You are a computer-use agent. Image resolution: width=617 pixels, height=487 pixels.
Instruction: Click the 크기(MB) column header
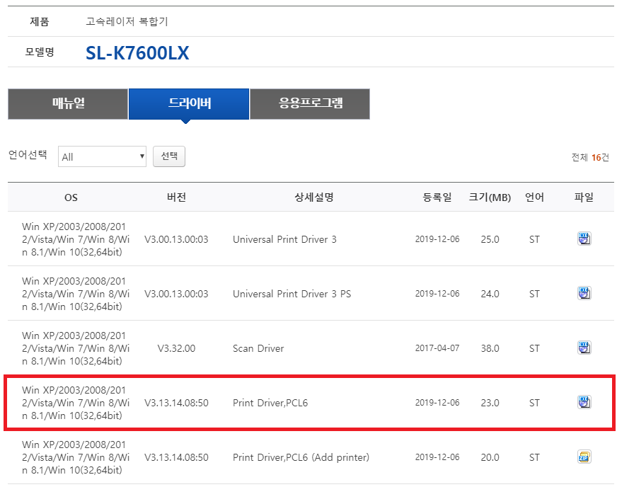click(490, 197)
